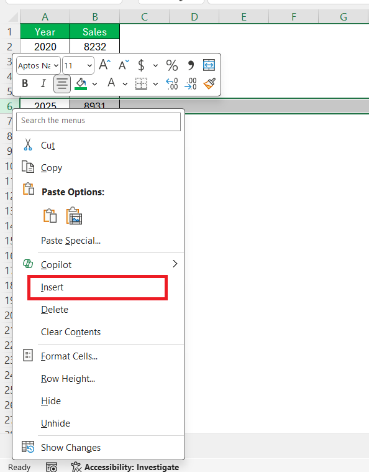Image resolution: width=369 pixels, height=472 pixels.
Task: Apply Comma Style formatting
Action: pos(191,65)
